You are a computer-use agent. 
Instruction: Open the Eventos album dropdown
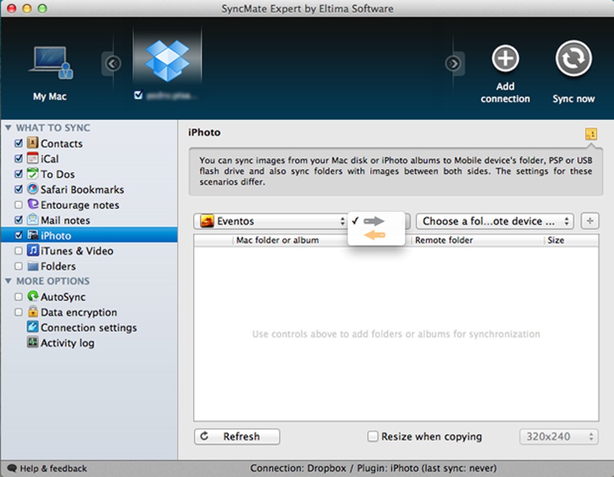point(271,221)
